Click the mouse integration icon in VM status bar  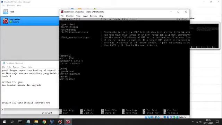coord(174,117)
